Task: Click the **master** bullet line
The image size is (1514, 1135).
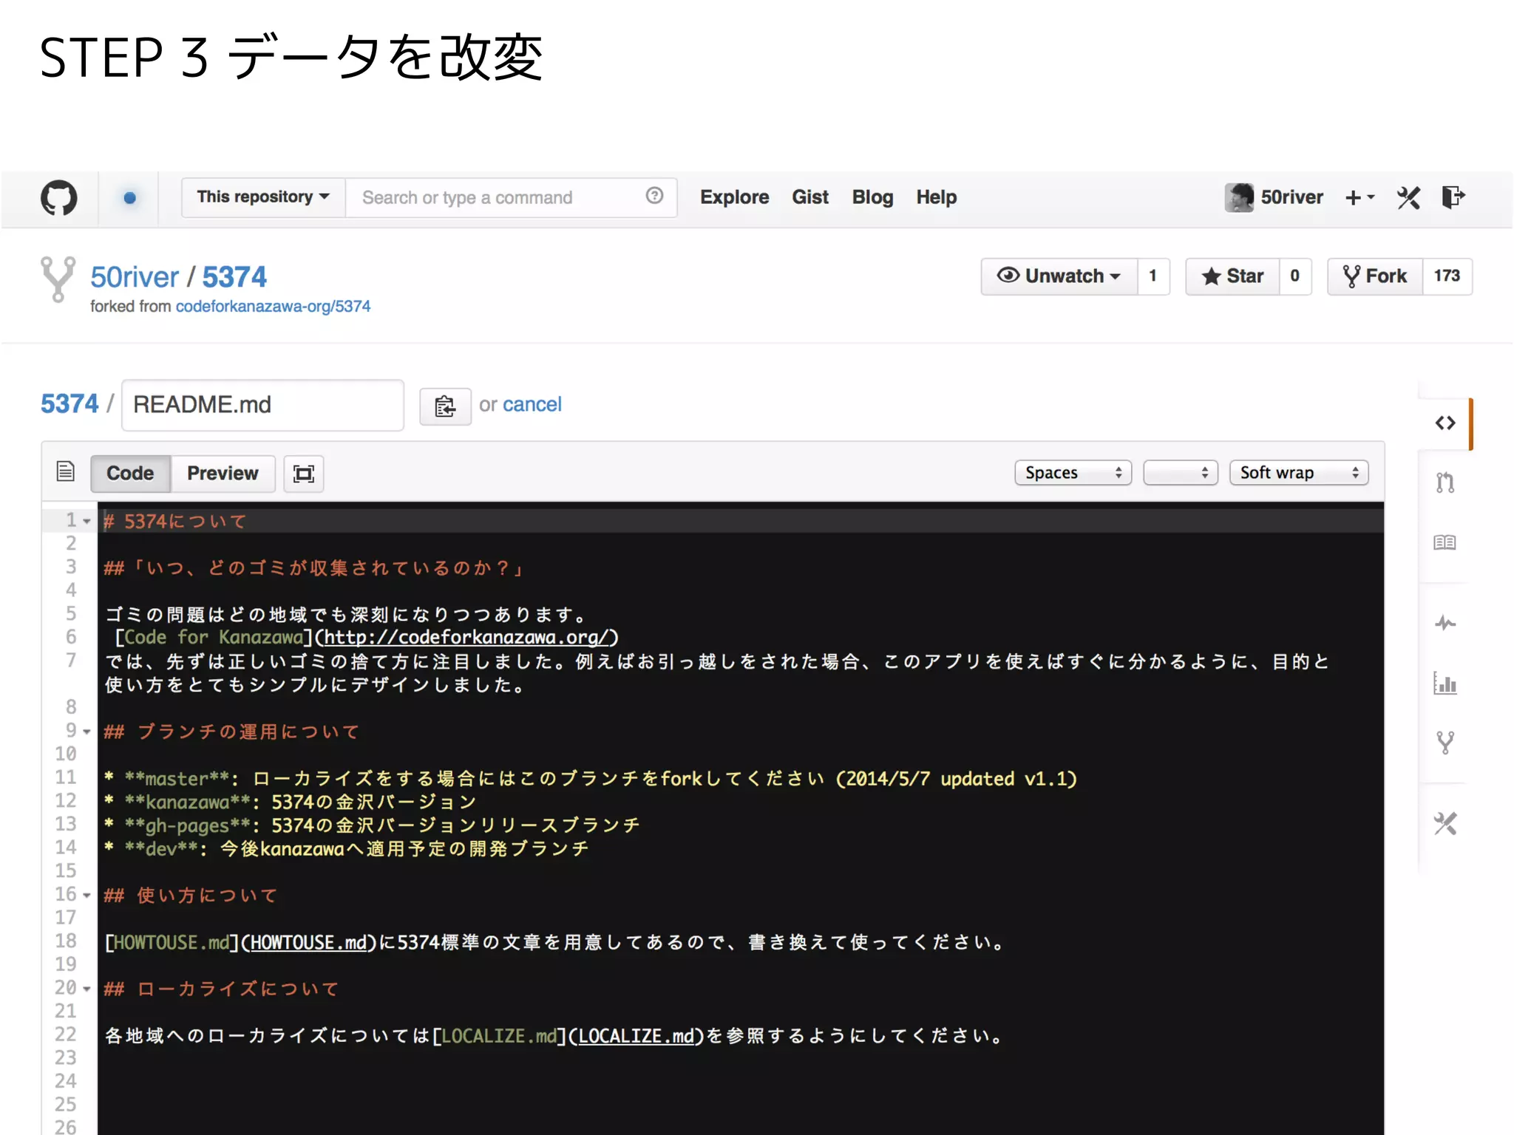Action: click(591, 779)
